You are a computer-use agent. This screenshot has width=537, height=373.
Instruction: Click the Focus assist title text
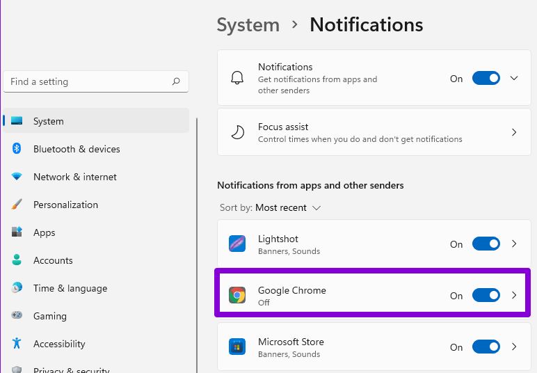[x=283, y=127]
